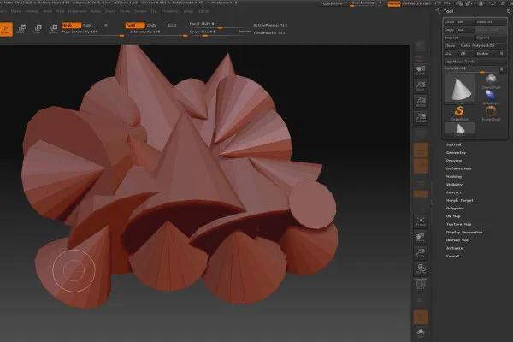Select the small Cone3D thumbnail below SimpleBrush
This screenshot has height=342, width=513.
coord(459,129)
